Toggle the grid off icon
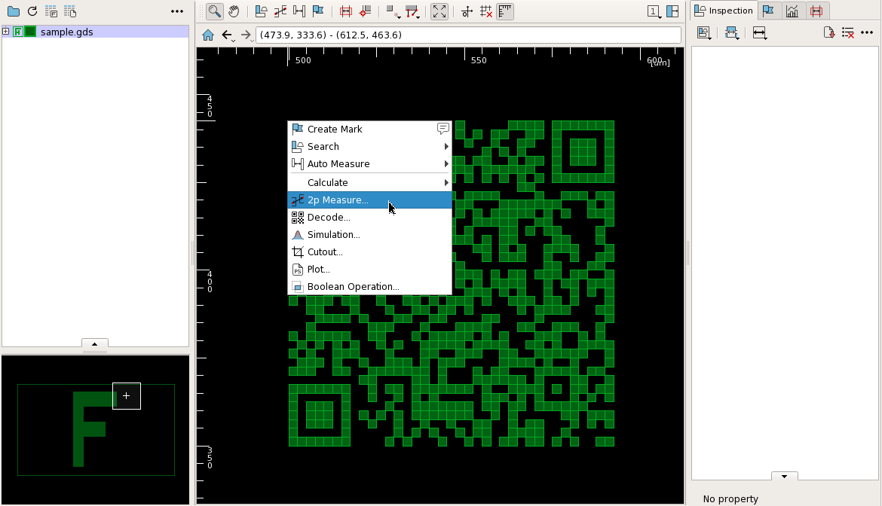Screen dimensions: 882x506 click(486, 11)
